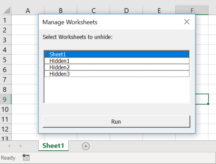Screen dimensions: 216x164
Task: Select Hidden2 in the worksheet list
Action: point(117,67)
